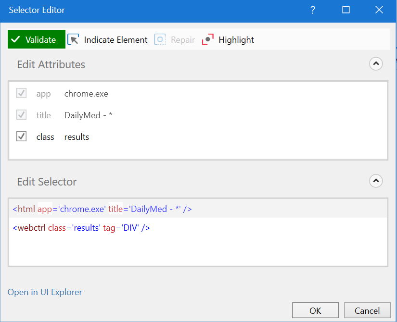Select the Indicate Element pointer icon
397x322 pixels.
pyautogui.click(x=73, y=39)
